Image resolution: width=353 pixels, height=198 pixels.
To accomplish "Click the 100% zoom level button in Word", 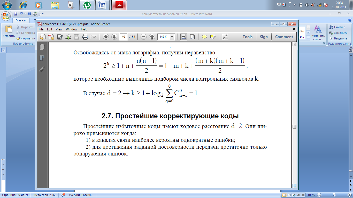I will click(311, 195).
